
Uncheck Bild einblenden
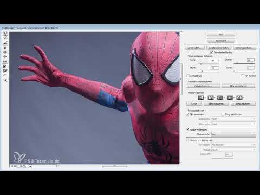click(x=188, y=114)
